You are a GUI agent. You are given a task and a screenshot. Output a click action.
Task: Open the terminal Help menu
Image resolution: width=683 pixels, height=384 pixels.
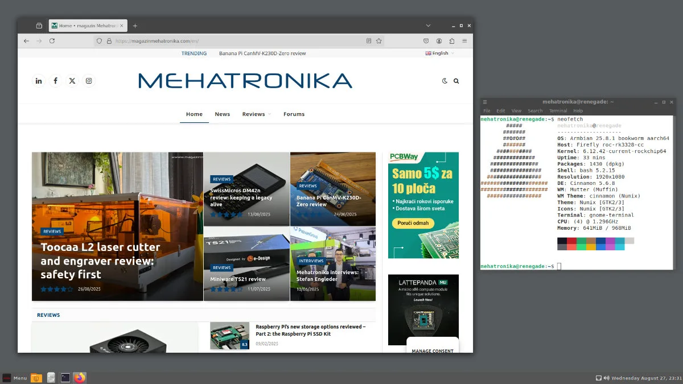578,111
